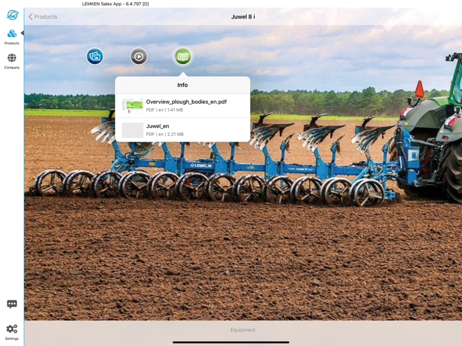The width and height of the screenshot is (462, 346).
Task: Click the green brochure info icon
Action: pos(183,56)
